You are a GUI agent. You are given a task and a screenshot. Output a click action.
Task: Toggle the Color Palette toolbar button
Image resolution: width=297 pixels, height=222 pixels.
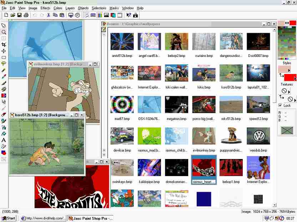100,15
